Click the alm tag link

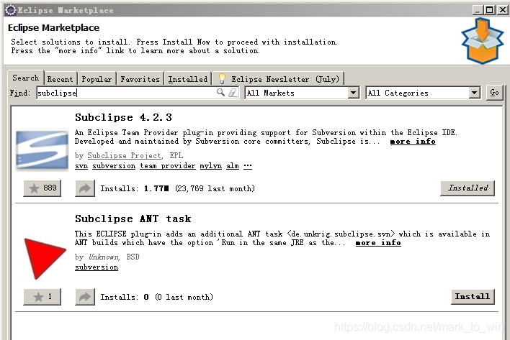tap(233, 166)
